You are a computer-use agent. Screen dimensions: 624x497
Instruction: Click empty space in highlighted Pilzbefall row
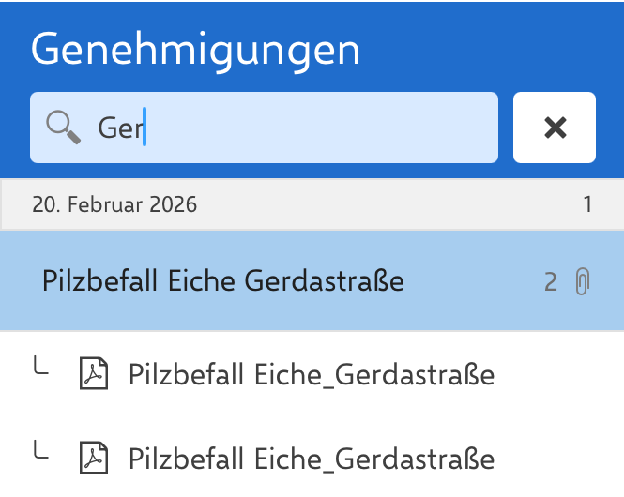coord(469,281)
